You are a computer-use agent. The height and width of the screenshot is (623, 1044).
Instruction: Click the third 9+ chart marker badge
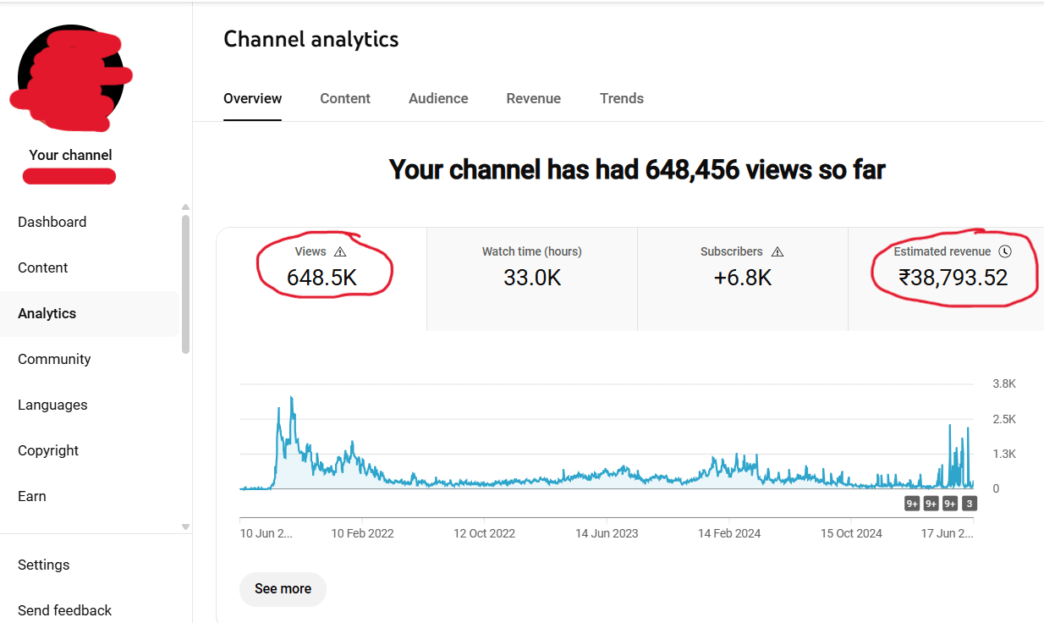(950, 504)
